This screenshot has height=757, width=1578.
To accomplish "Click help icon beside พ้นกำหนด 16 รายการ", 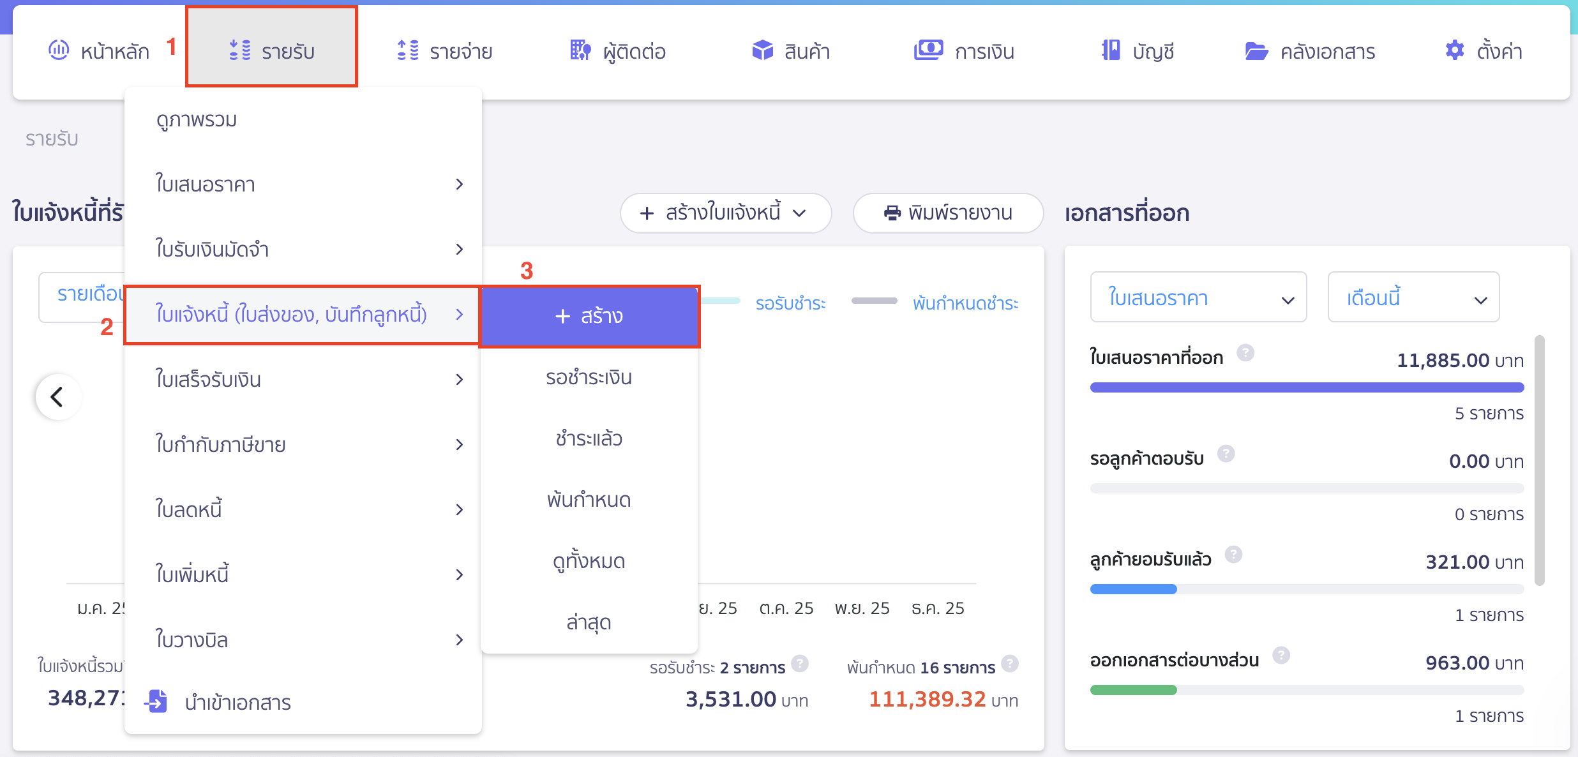I will [1009, 664].
